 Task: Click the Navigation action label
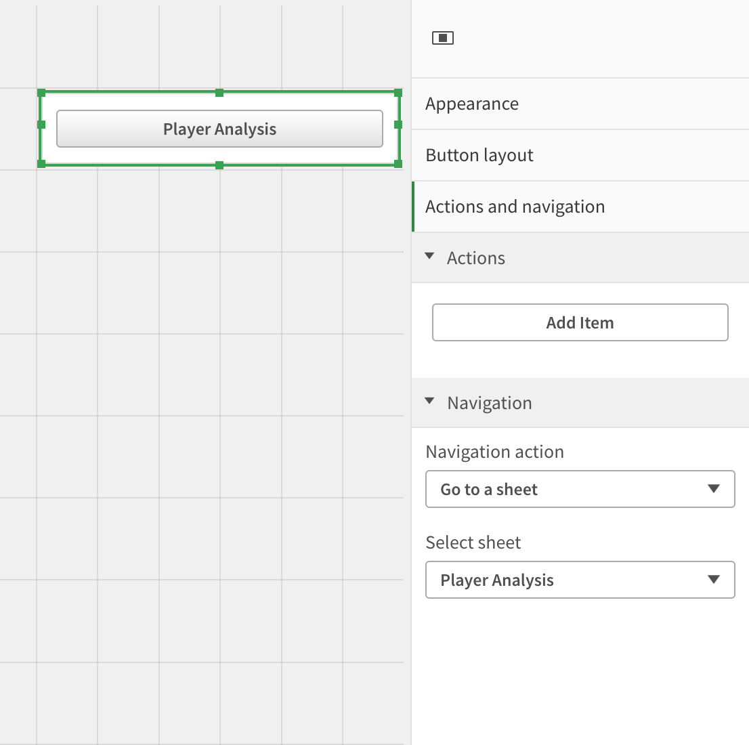pyautogui.click(x=494, y=451)
